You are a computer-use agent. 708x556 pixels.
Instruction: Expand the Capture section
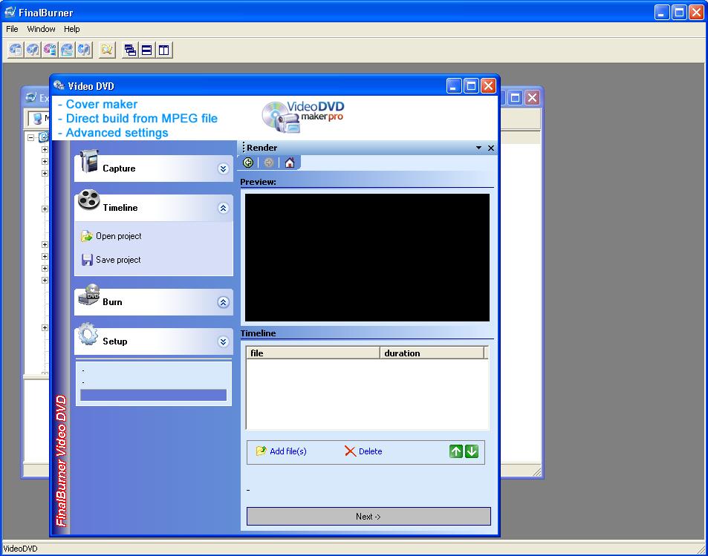pos(223,169)
